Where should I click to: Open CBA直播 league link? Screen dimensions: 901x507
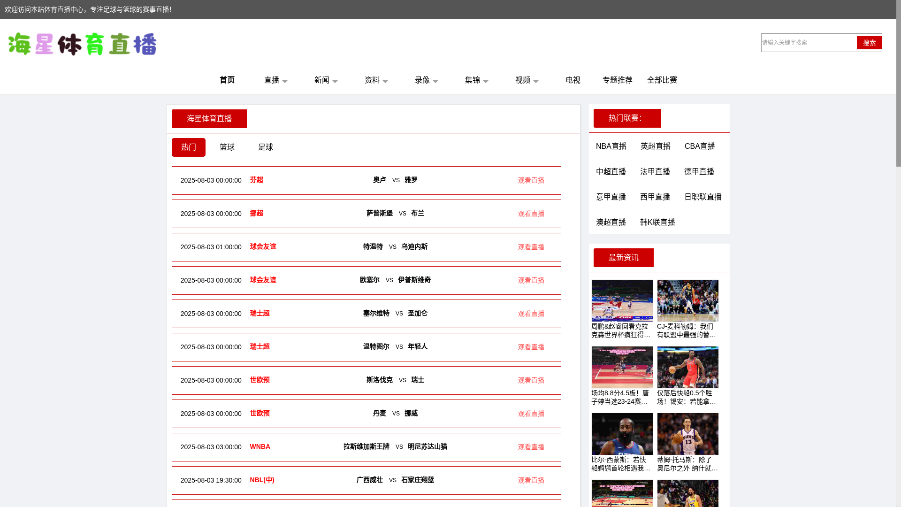pos(700,146)
